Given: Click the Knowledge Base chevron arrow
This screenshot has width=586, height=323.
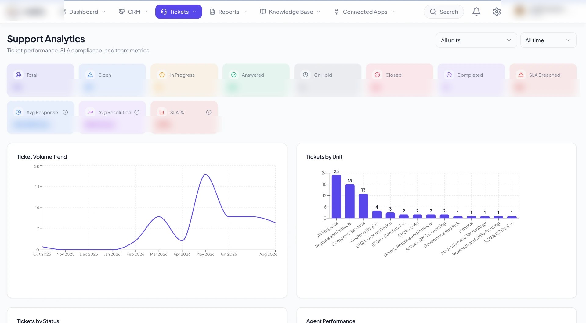Looking at the screenshot, I should point(319,12).
